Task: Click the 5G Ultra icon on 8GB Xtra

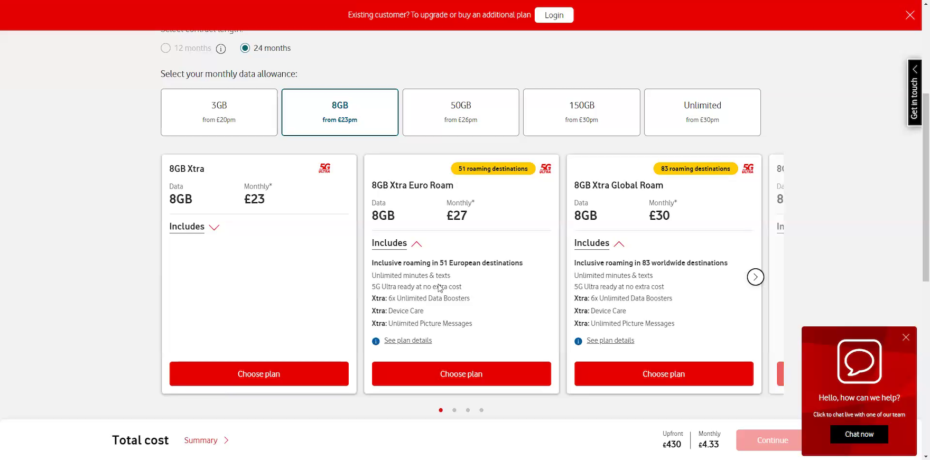Action: pyautogui.click(x=324, y=168)
